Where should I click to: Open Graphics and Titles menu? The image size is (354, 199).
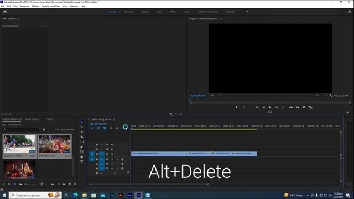tap(51, 6)
